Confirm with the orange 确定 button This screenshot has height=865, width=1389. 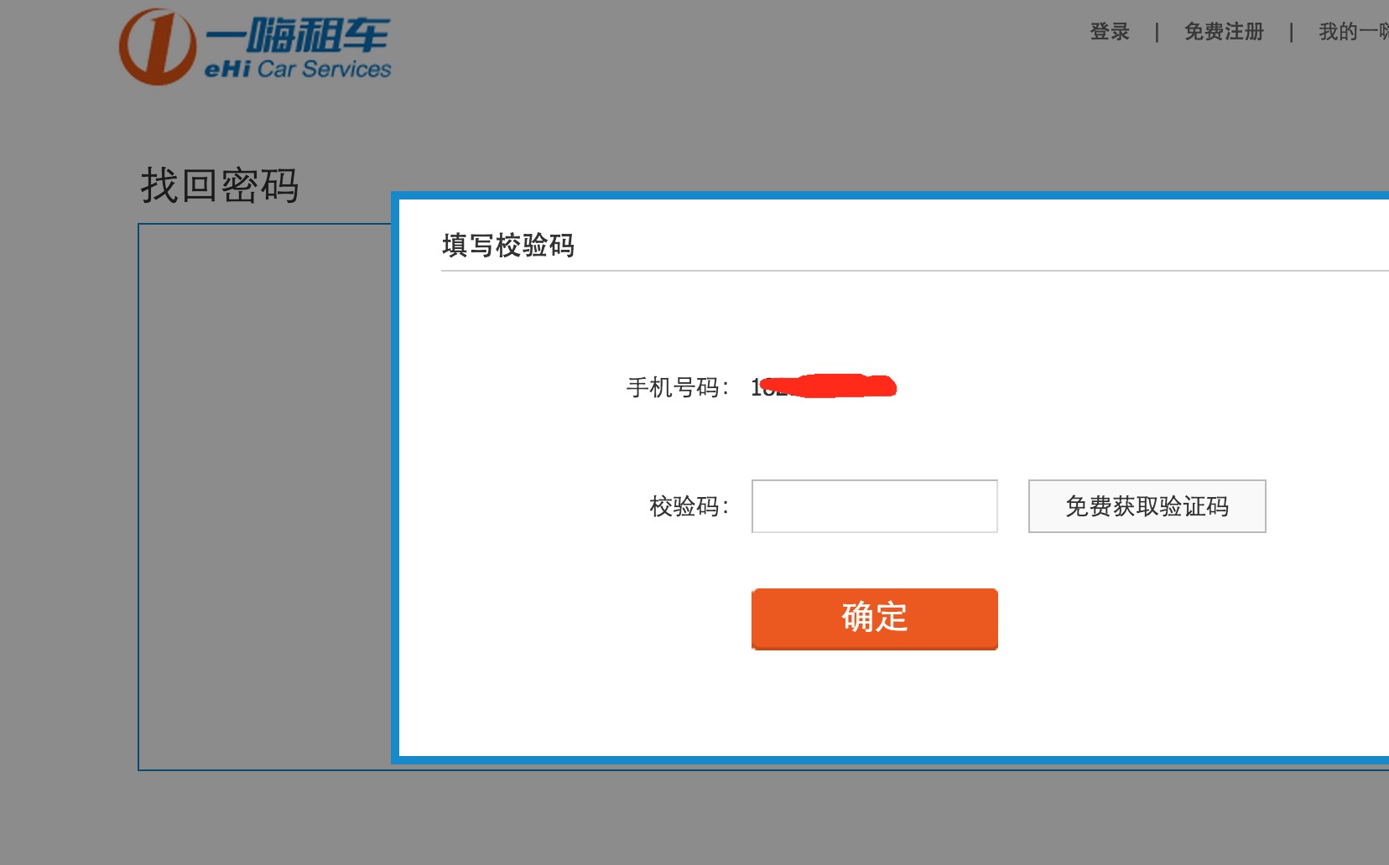pos(875,619)
